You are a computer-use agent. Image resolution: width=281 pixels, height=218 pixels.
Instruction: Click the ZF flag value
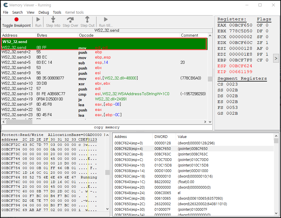click(267, 42)
